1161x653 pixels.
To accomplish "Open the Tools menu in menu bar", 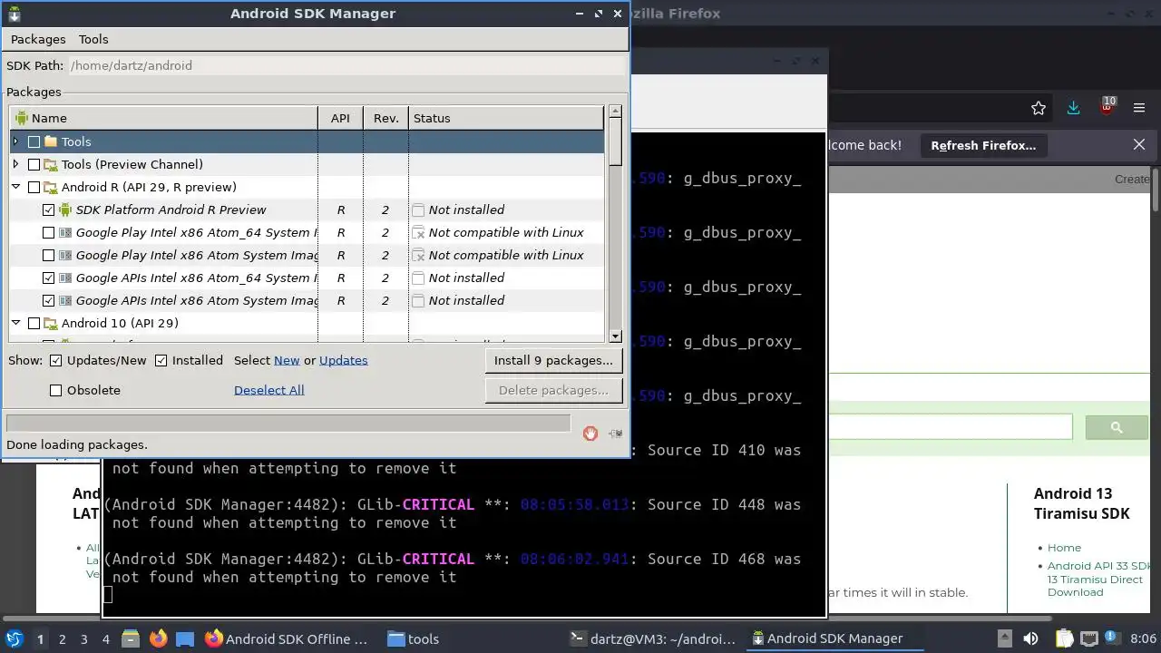I will [93, 39].
